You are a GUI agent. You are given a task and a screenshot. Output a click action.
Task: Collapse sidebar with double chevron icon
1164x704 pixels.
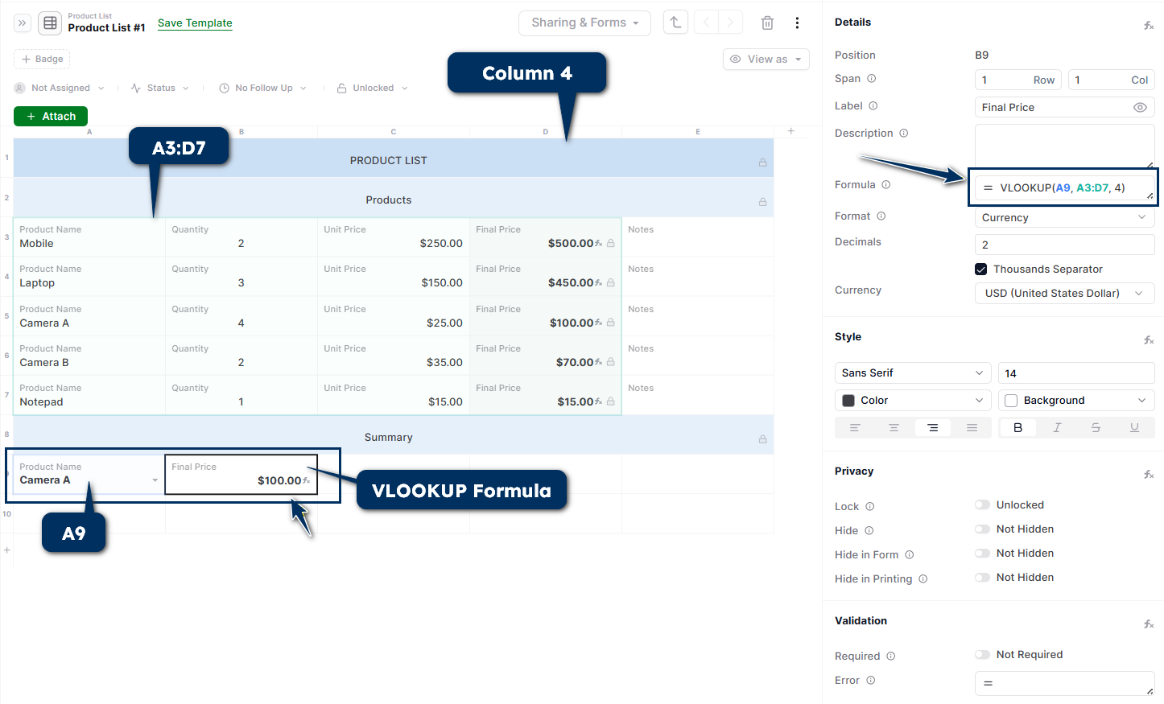[x=23, y=23]
